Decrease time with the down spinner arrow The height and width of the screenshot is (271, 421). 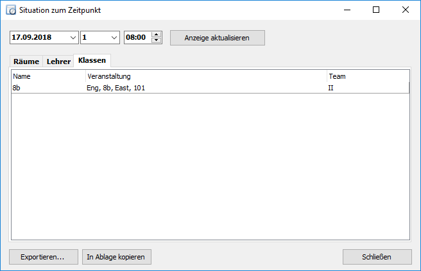156,40
